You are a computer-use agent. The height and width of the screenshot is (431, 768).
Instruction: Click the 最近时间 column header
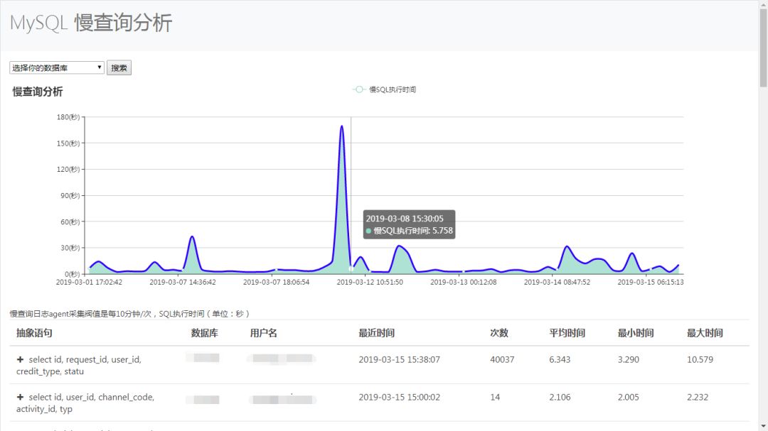point(377,333)
